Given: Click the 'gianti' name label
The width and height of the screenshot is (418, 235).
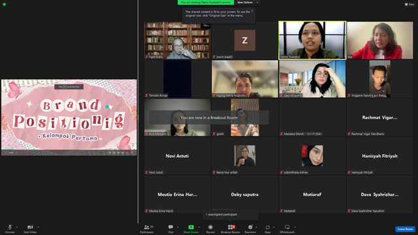Looking at the screenshot, I should (220, 134).
